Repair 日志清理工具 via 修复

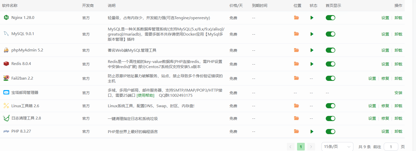click(x=385, y=118)
